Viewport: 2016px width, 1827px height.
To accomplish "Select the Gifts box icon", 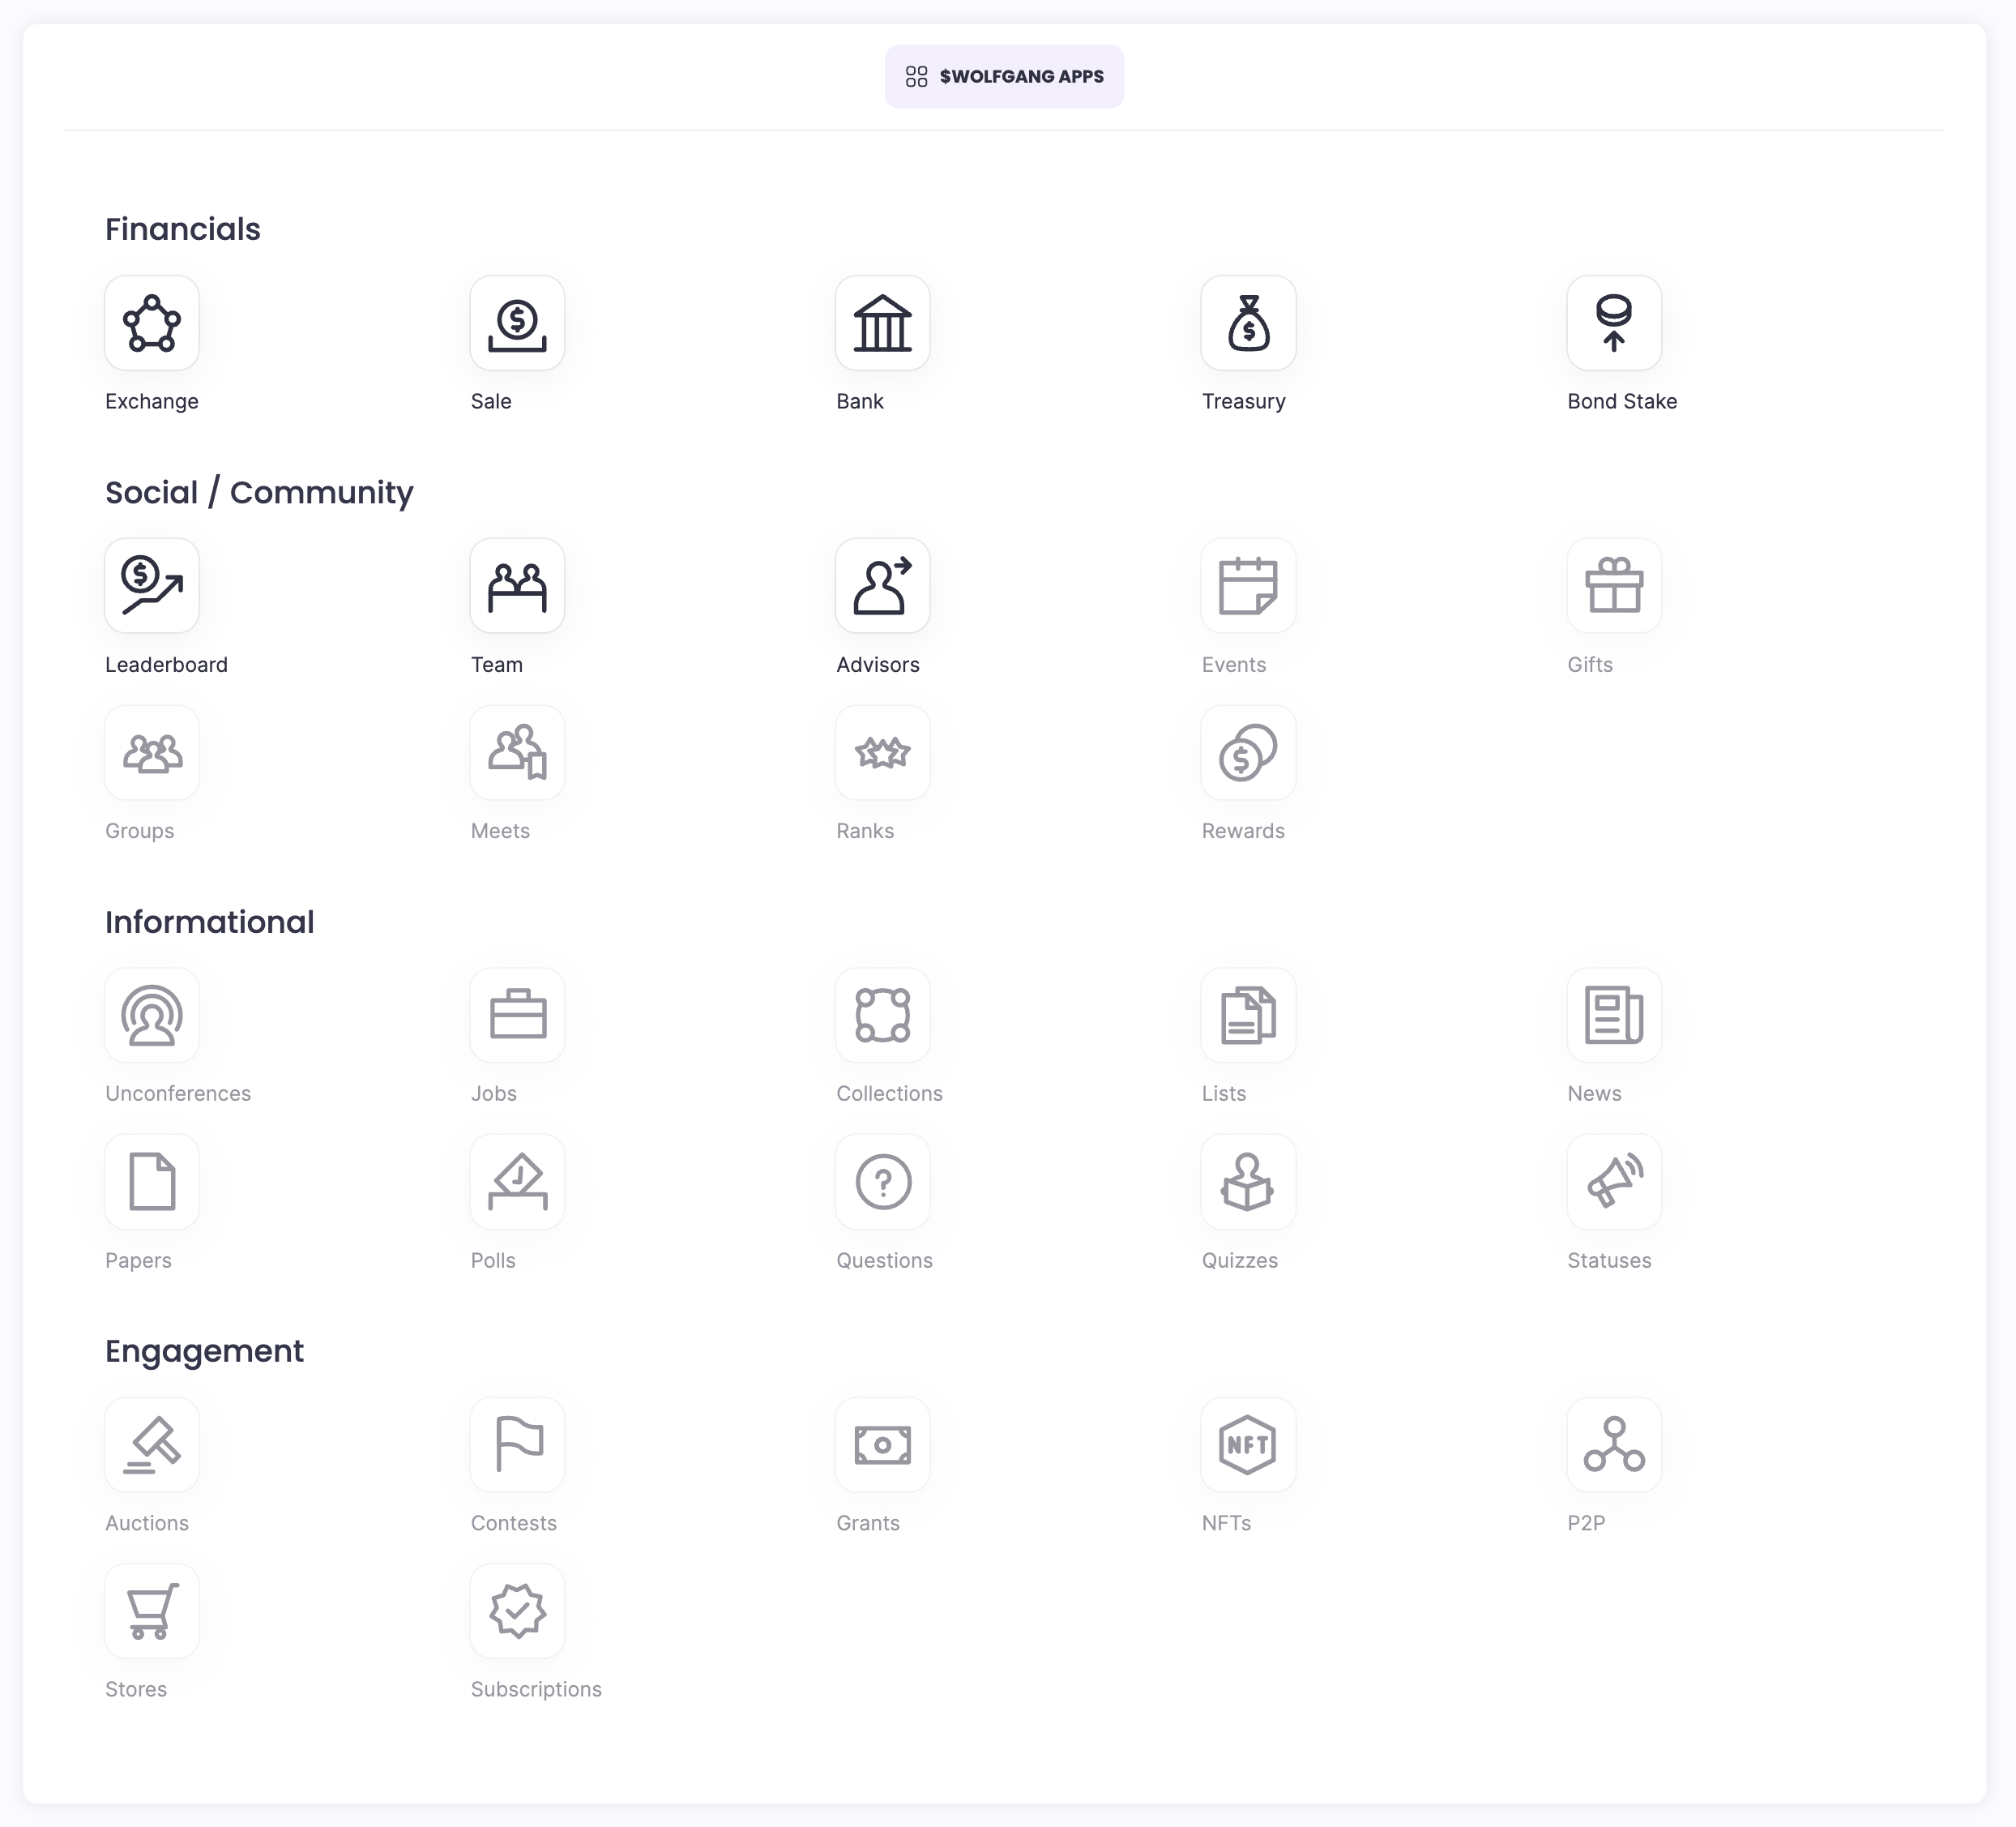I will (1613, 586).
